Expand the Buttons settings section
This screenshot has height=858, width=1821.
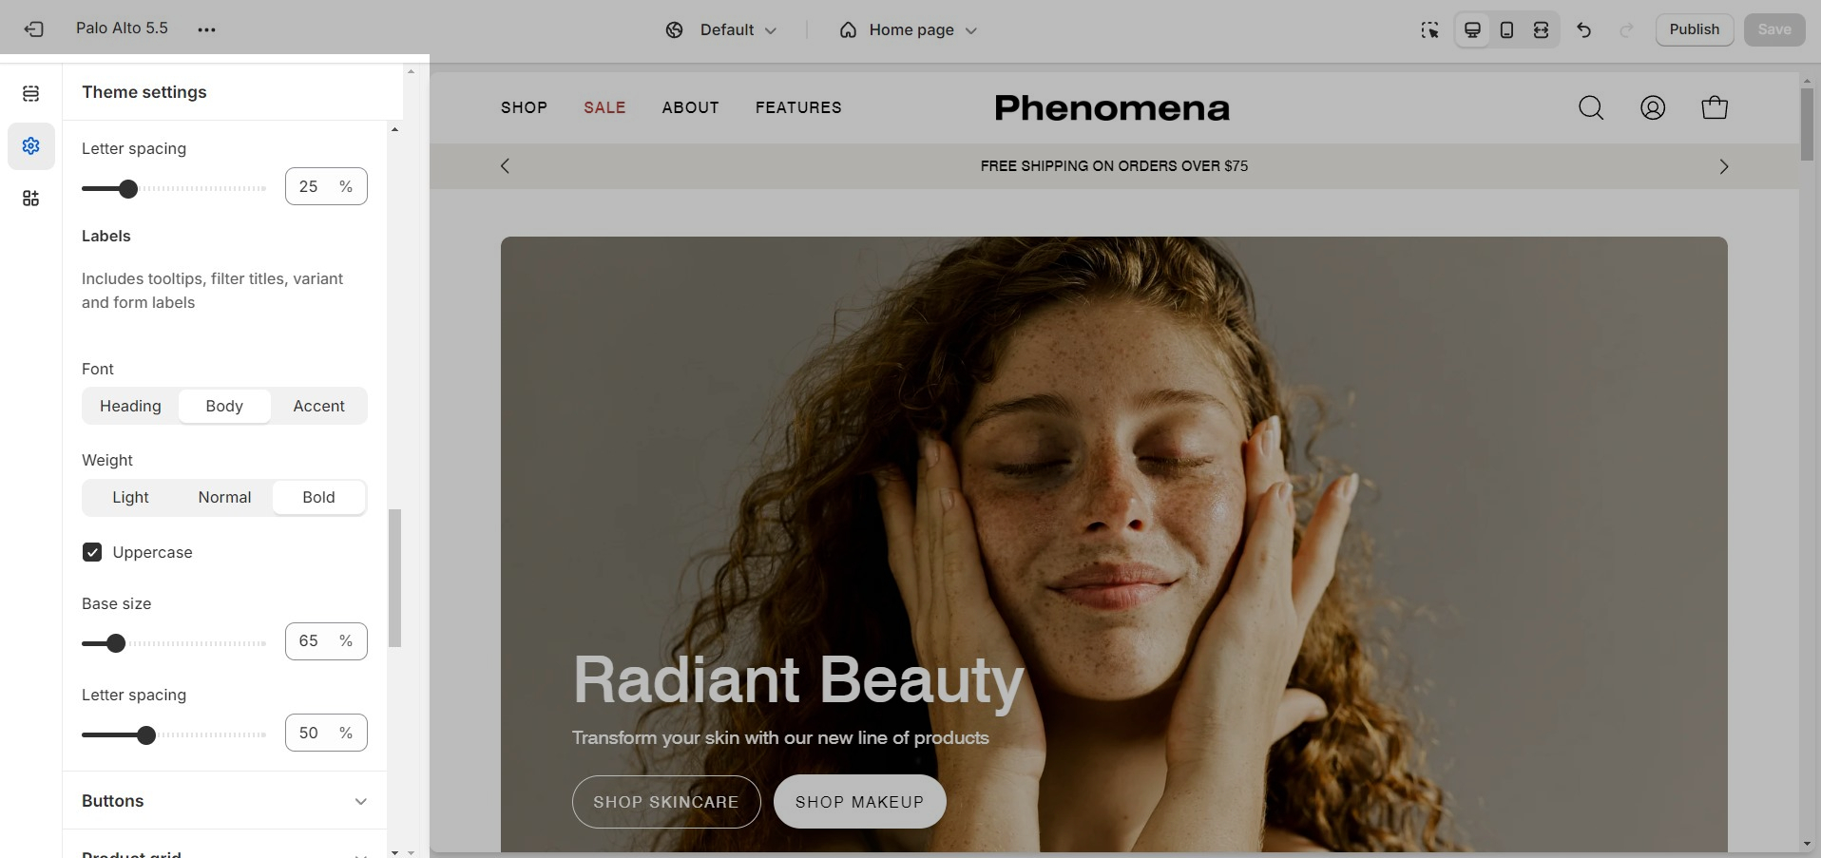224,801
